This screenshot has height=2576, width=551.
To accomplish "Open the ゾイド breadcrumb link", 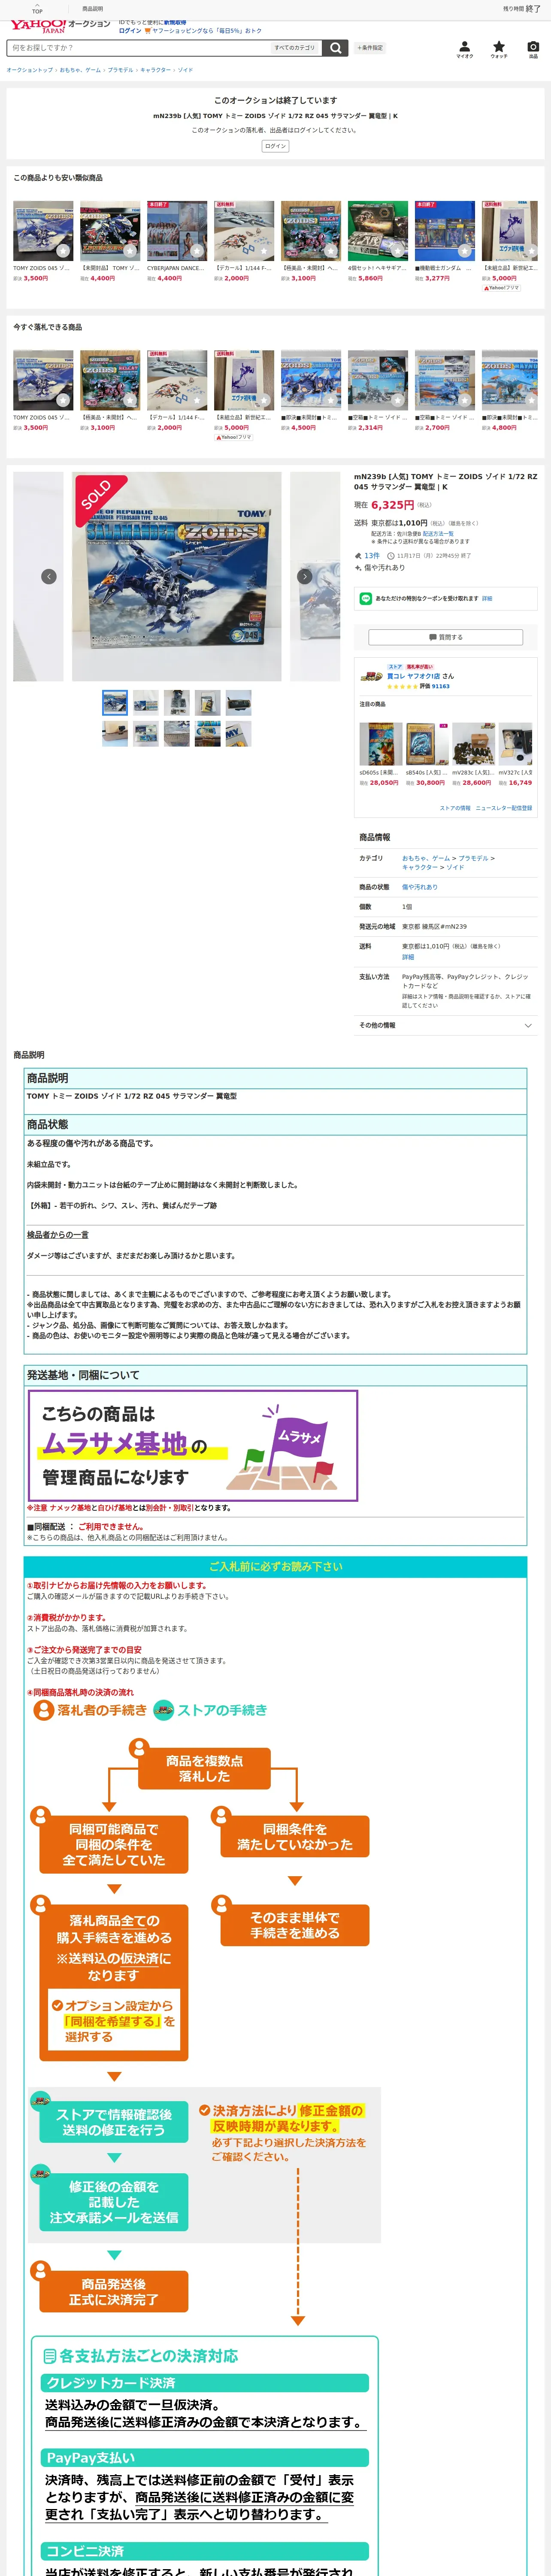I will tap(185, 70).
